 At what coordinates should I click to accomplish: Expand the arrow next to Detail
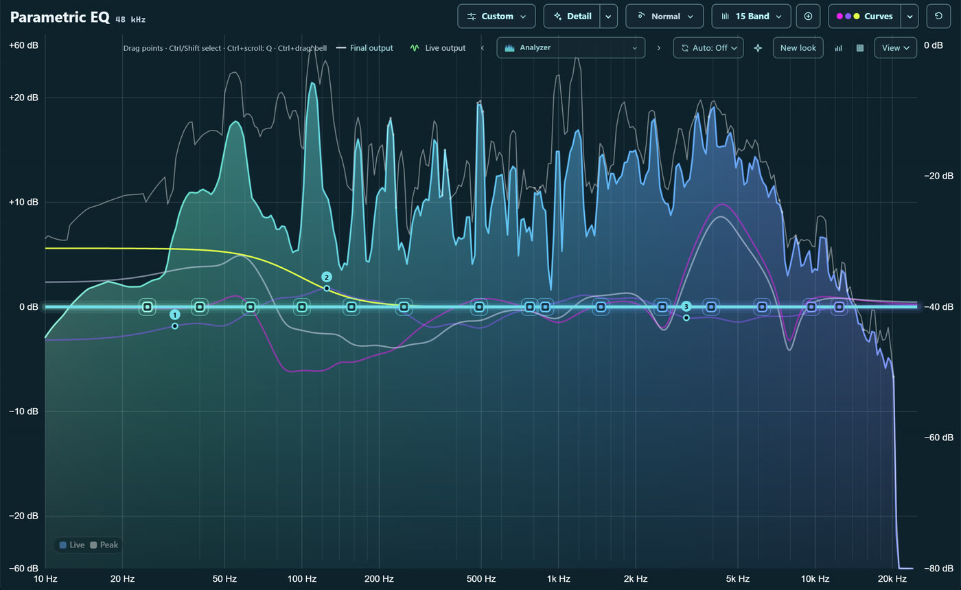click(x=609, y=16)
